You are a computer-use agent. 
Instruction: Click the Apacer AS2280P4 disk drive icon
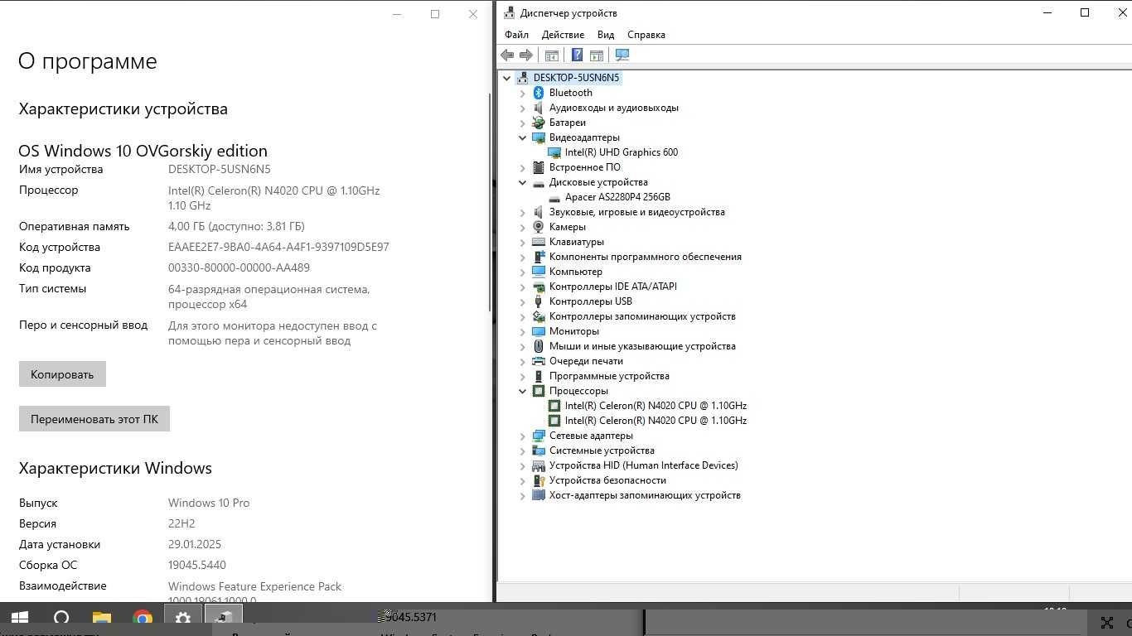[x=554, y=197]
